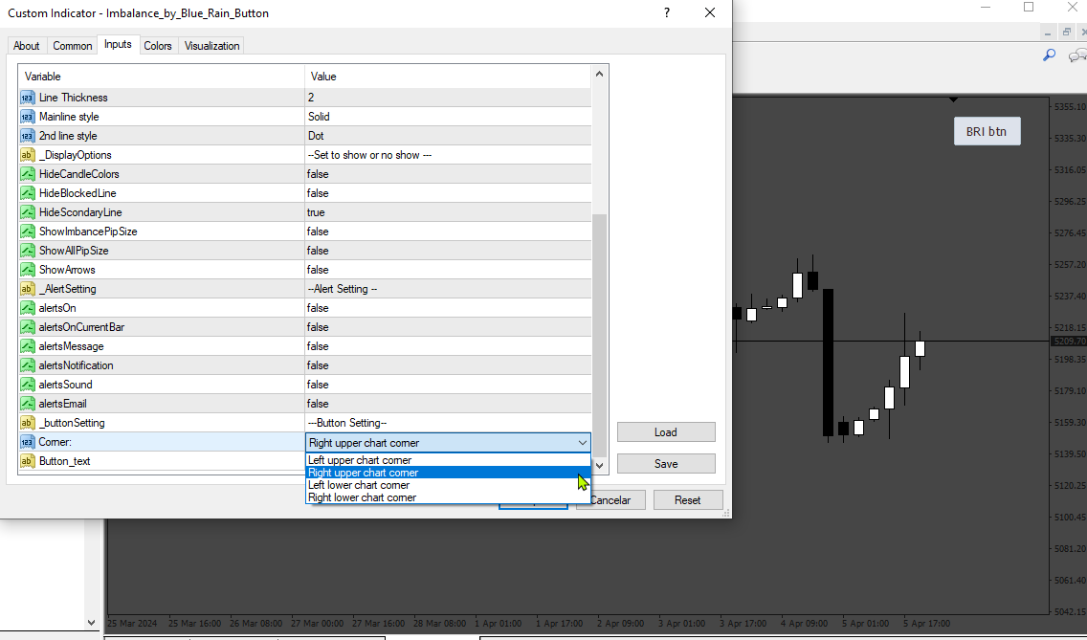Viewport: 1087px width, 640px height.
Task: Click the alertsSound boolean icon
Action: (x=28, y=385)
